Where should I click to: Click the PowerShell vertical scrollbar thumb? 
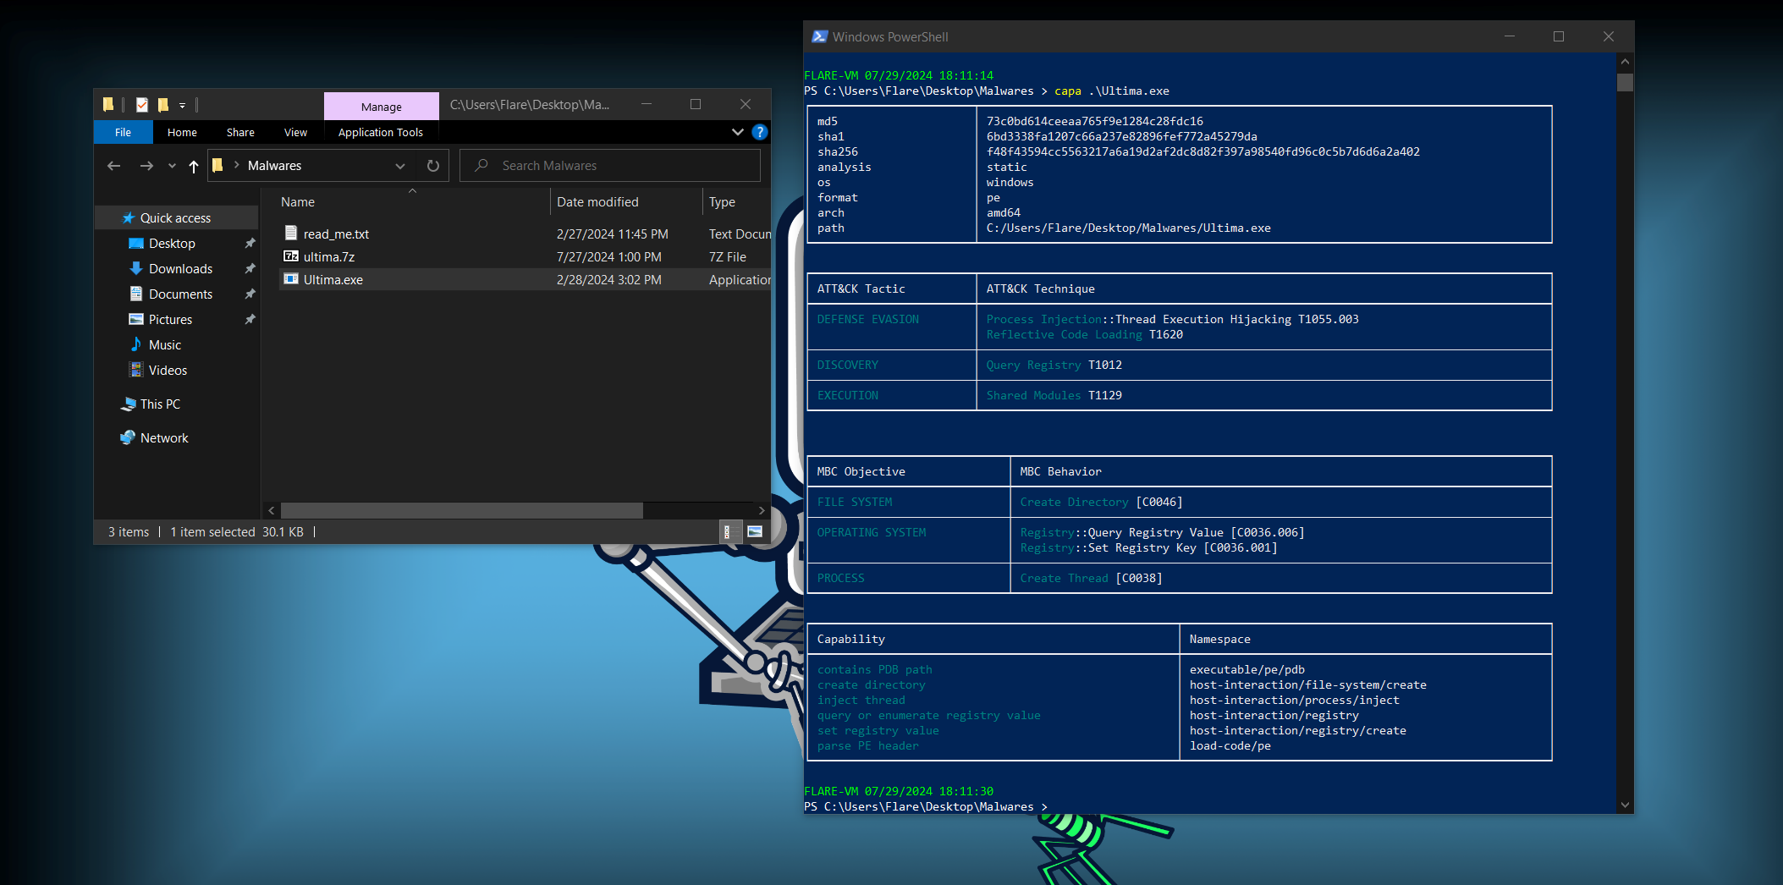point(1625,82)
